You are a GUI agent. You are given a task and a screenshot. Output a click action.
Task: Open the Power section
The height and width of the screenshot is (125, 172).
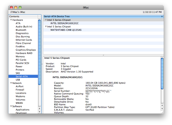[x=19, y=67]
